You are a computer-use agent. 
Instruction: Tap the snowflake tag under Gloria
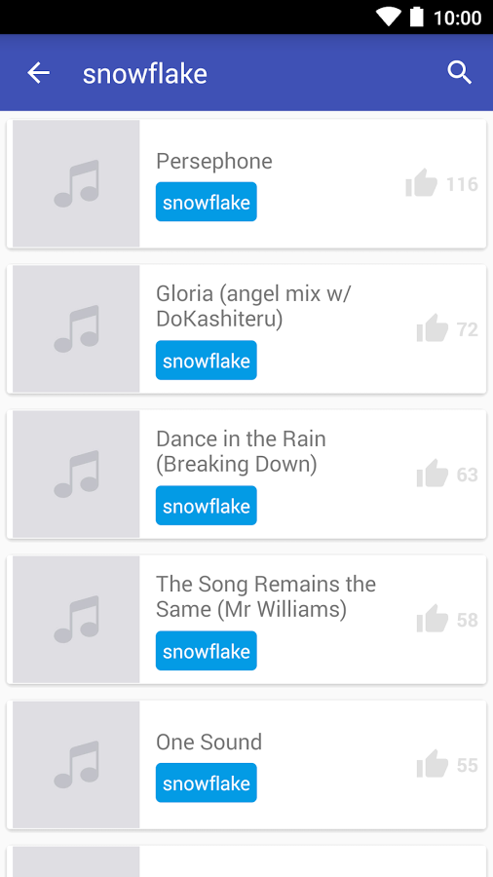207,361
